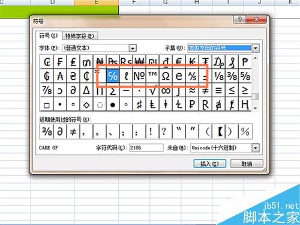
Task: Select the not-equal ≠ symbol in grid
Action: [205, 91]
